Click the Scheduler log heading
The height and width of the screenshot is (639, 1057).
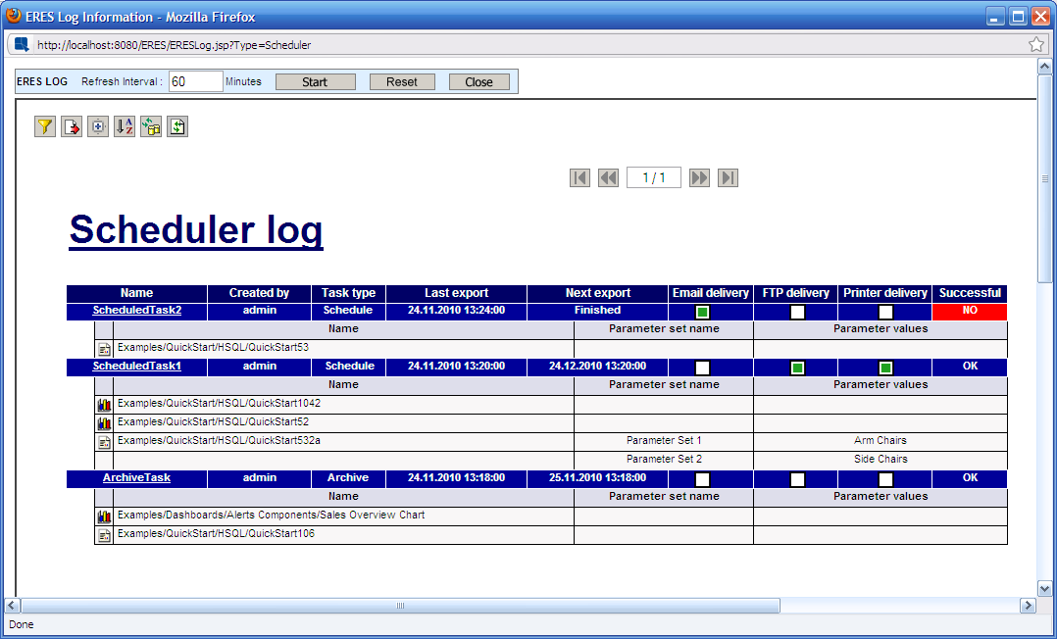[196, 230]
